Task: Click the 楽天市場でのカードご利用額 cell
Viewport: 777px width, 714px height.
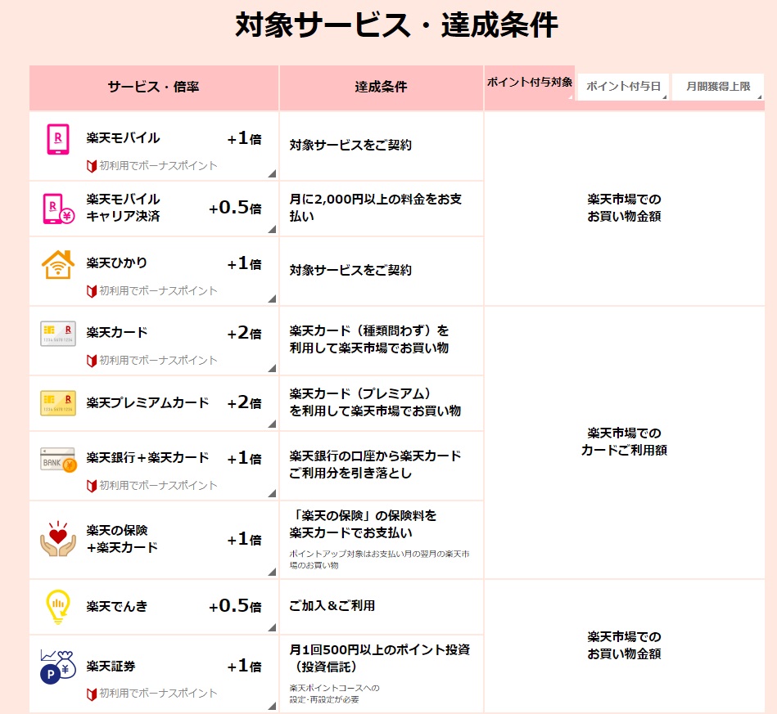Action: pos(624,442)
